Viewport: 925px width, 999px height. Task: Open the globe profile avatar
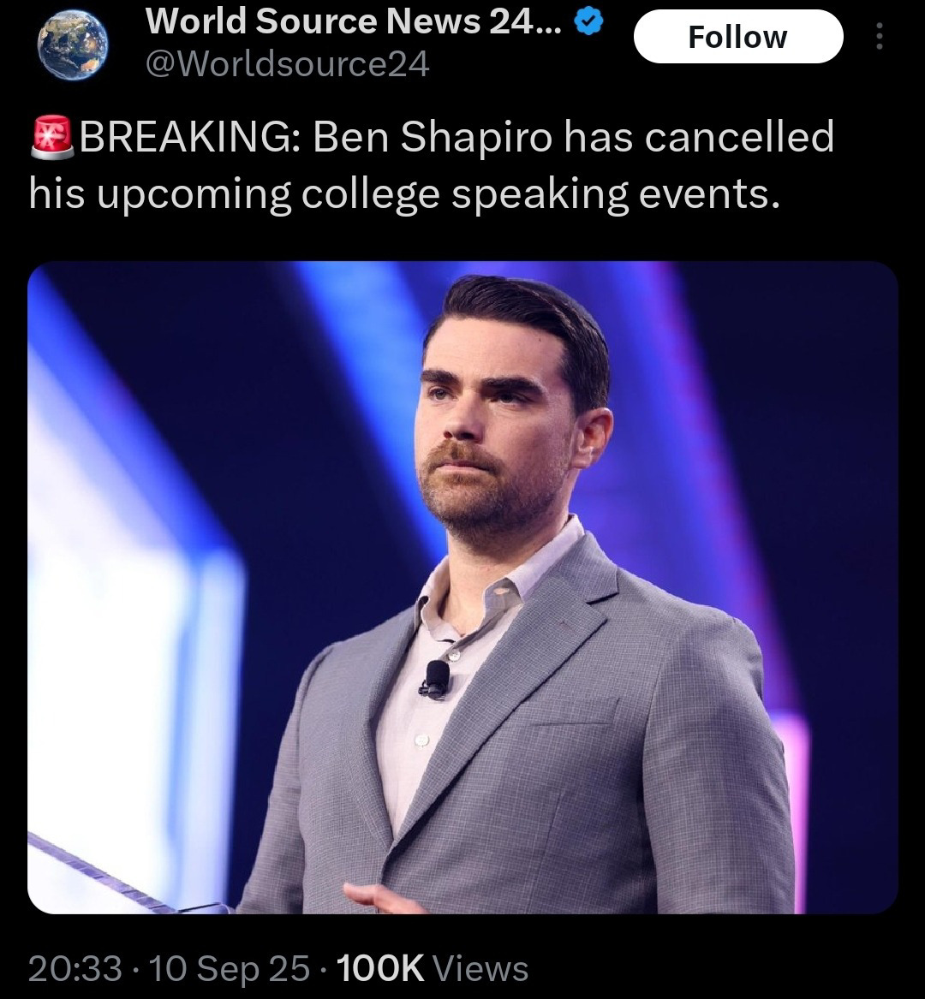tap(73, 44)
